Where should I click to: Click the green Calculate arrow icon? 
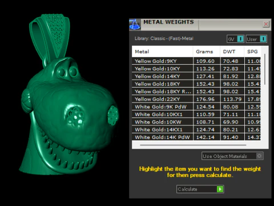tap(220, 189)
